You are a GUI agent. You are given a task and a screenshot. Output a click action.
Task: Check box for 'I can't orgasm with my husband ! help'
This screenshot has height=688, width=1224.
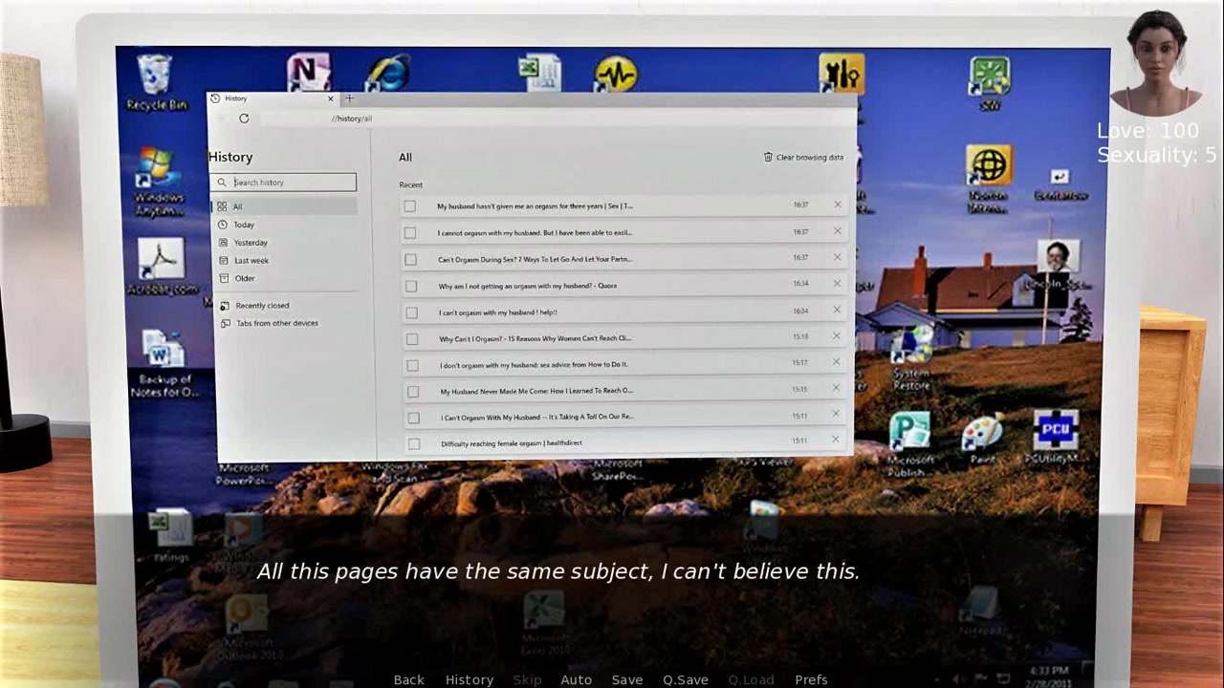pos(411,312)
